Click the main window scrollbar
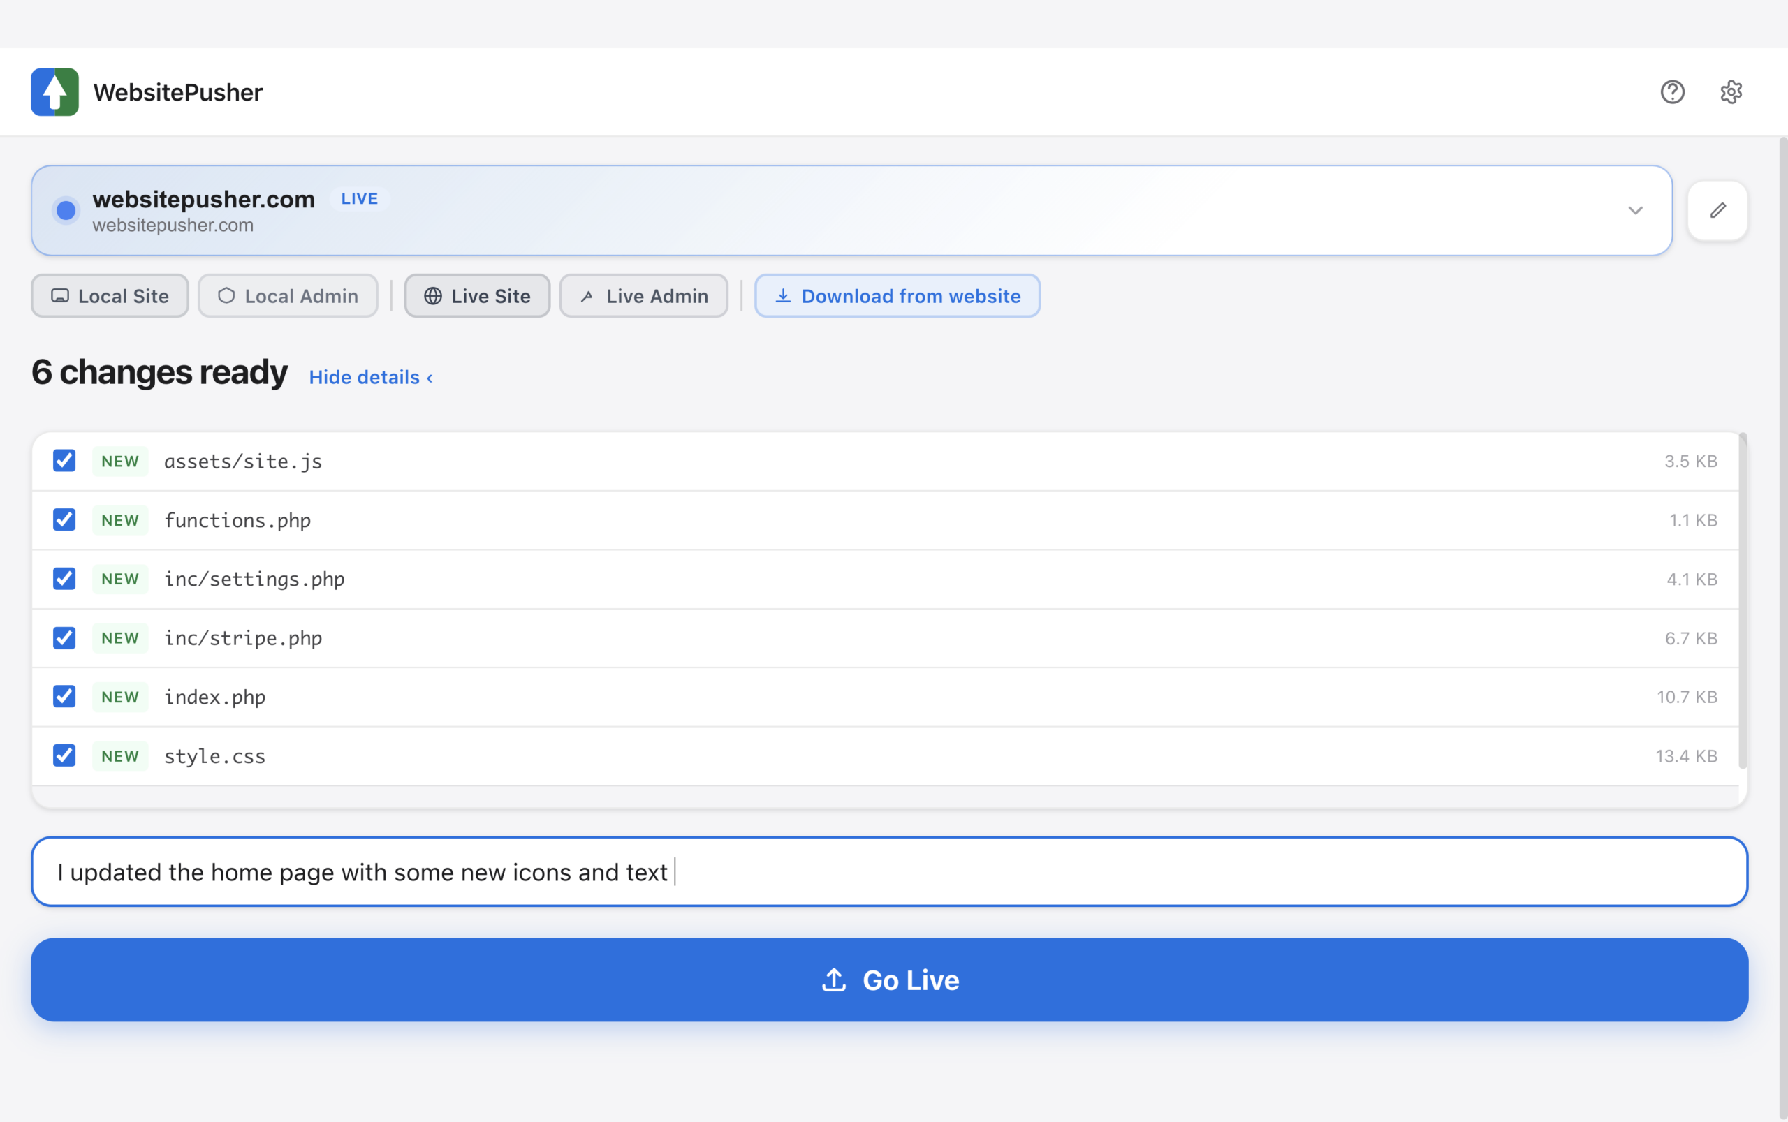This screenshot has height=1122, width=1788. pyautogui.click(x=1783, y=628)
